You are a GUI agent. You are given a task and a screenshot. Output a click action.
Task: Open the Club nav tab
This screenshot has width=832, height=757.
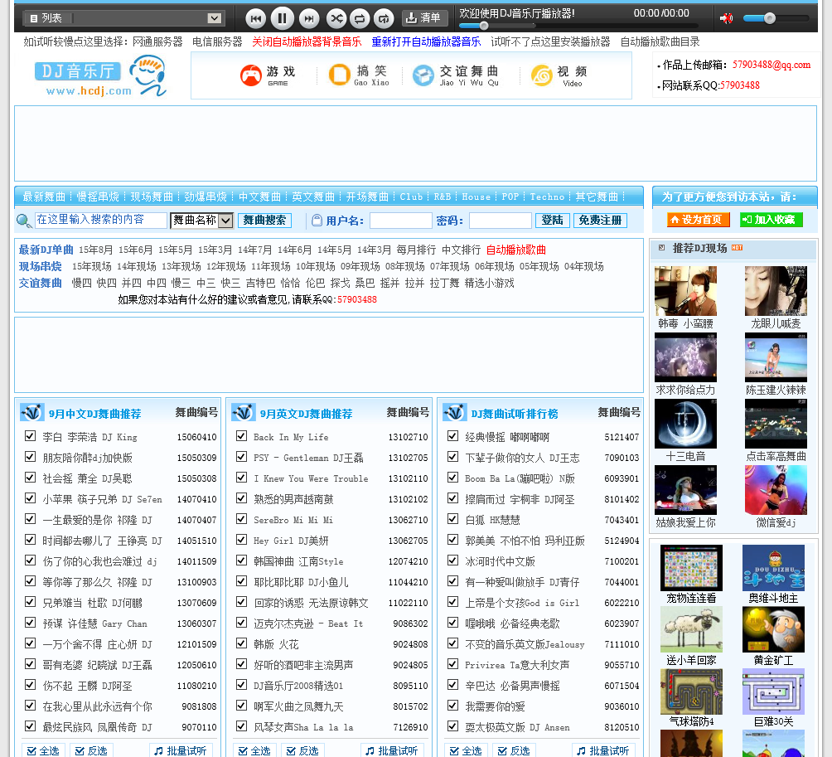tap(411, 197)
